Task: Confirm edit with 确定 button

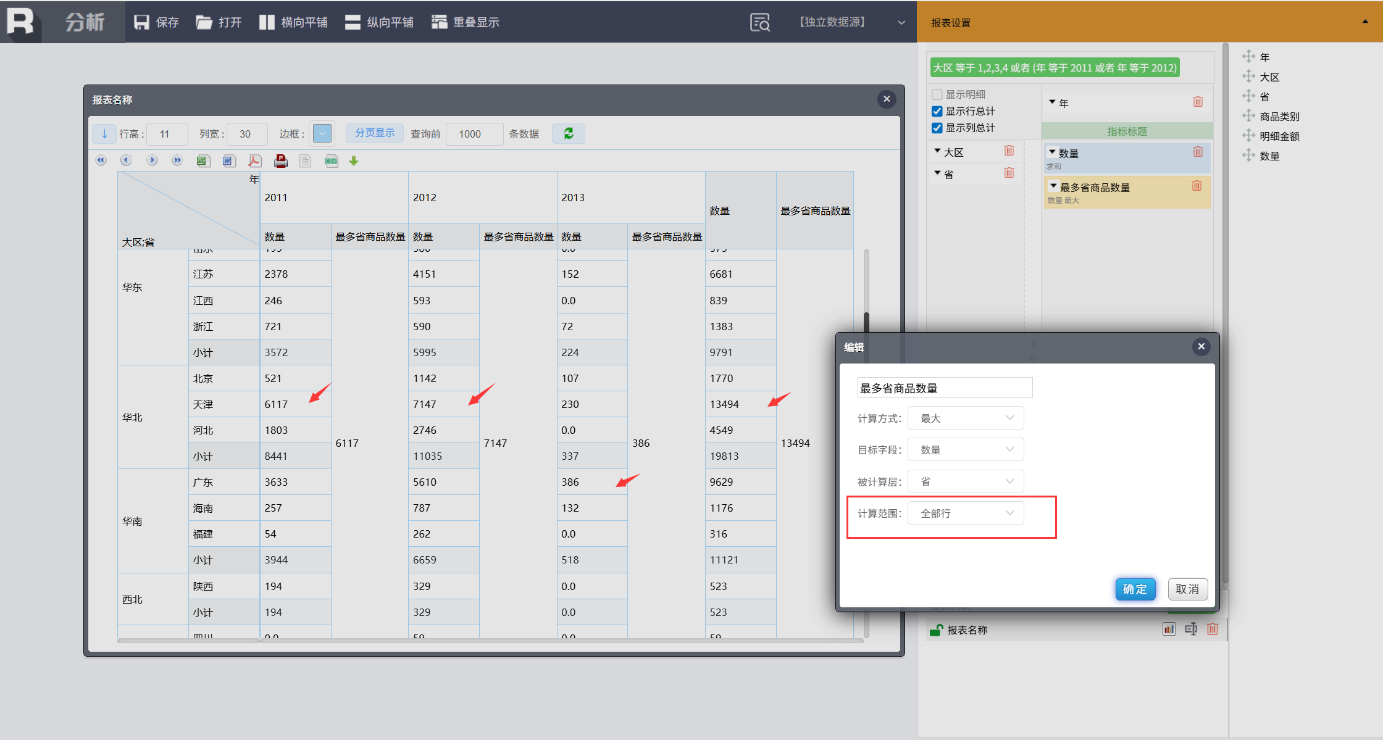Action: (x=1135, y=589)
